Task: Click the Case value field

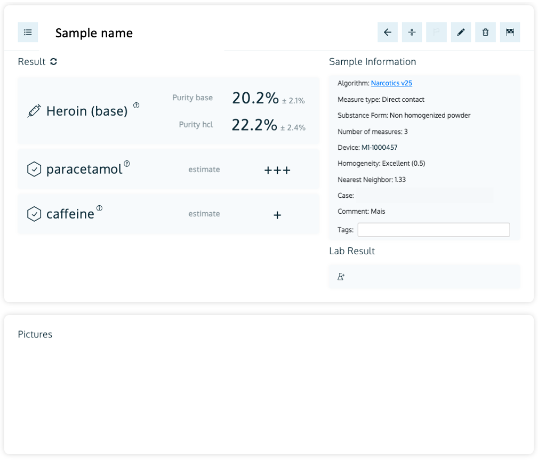Action: tap(424, 196)
